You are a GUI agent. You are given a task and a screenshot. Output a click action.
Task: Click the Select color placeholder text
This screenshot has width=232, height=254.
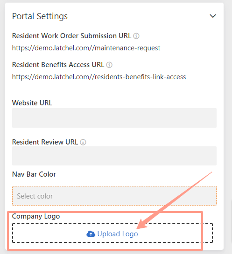(35, 196)
